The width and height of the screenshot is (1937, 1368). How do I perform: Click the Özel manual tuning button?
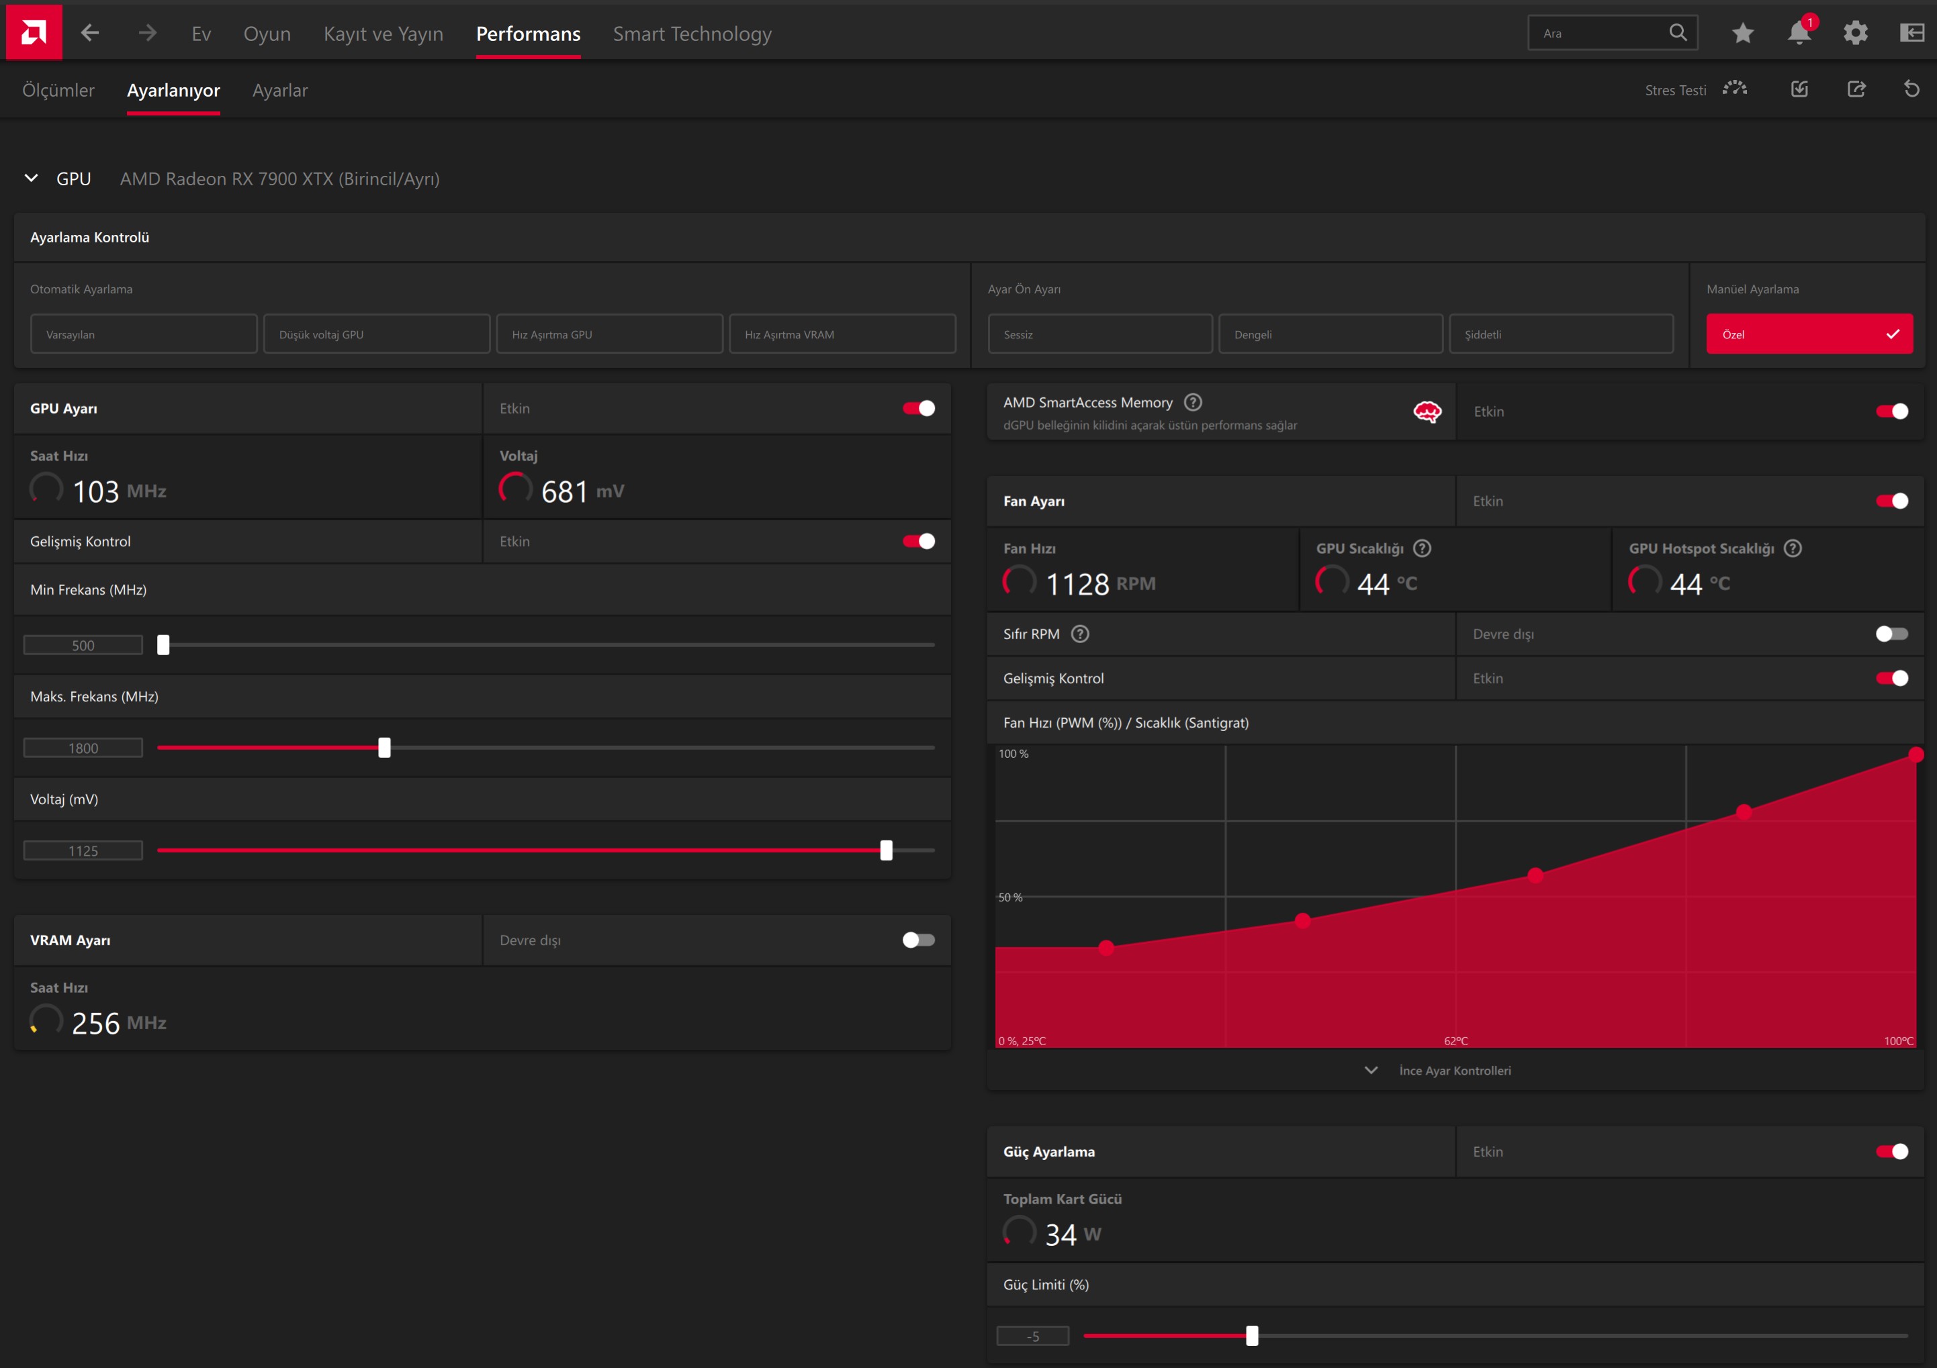point(1809,334)
